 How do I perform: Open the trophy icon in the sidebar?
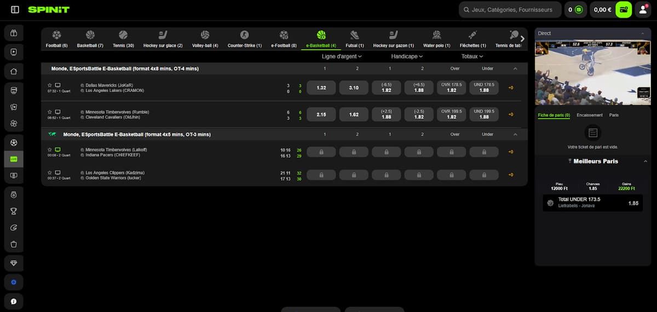(14, 211)
